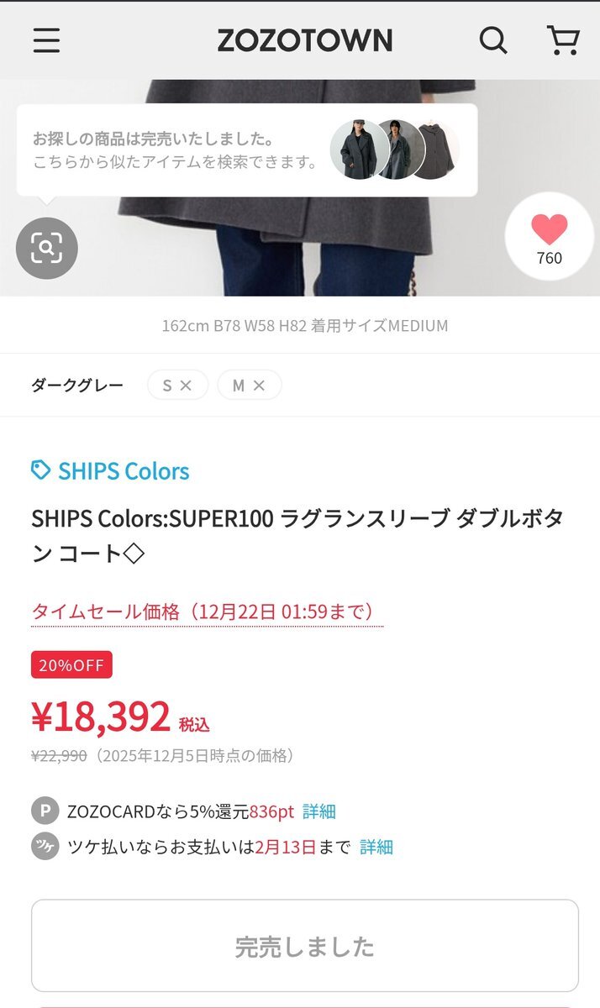Open 詳細 link for ツケ払い
The height and width of the screenshot is (1008, 600).
click(376, 847)
